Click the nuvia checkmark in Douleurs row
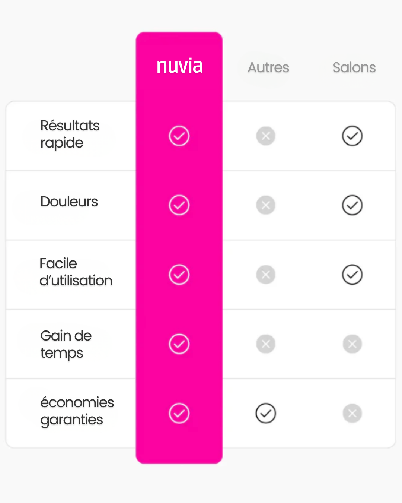Viewport: 402px width, 503px height. click(x=179, y=205)
